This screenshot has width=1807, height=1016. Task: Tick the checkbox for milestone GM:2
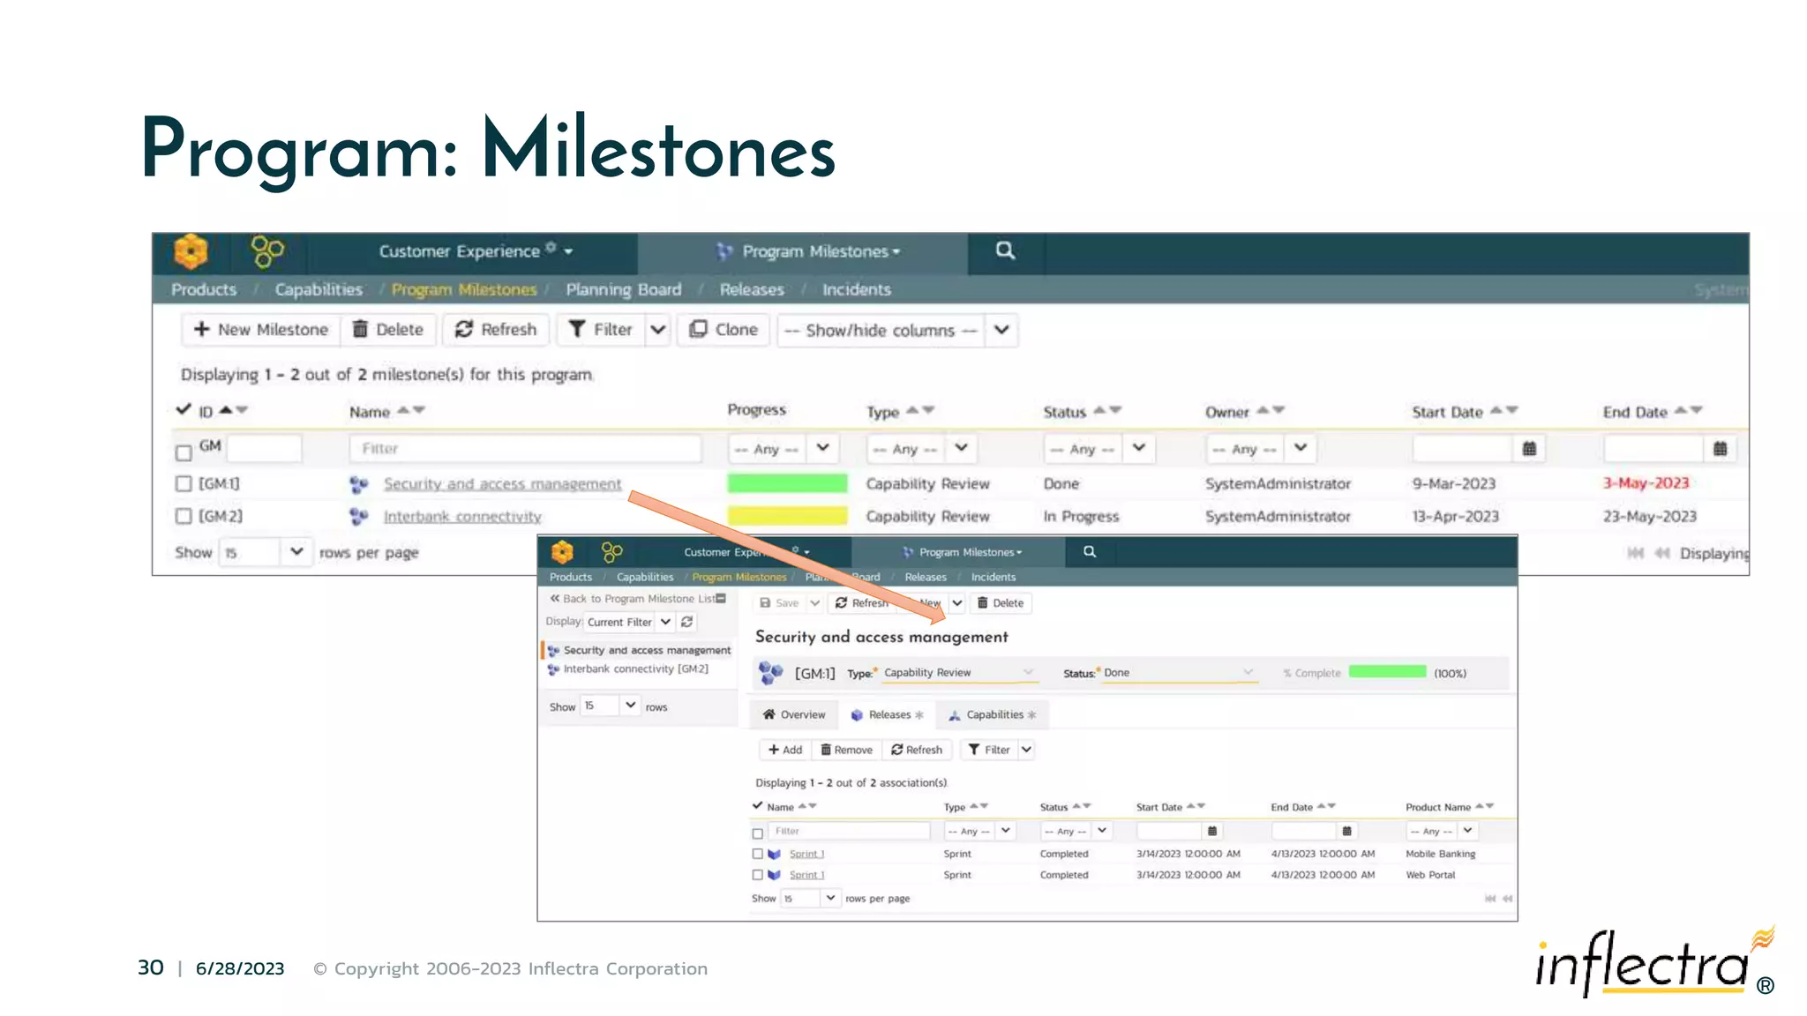tap(184, 517)
